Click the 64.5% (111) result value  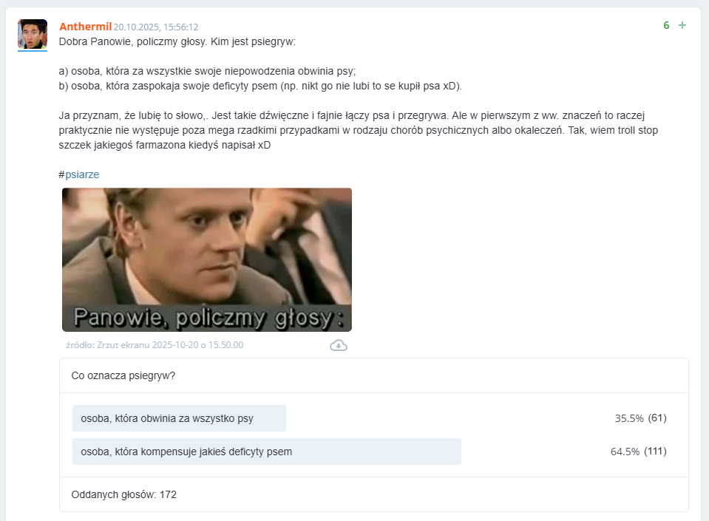[639, 452]
